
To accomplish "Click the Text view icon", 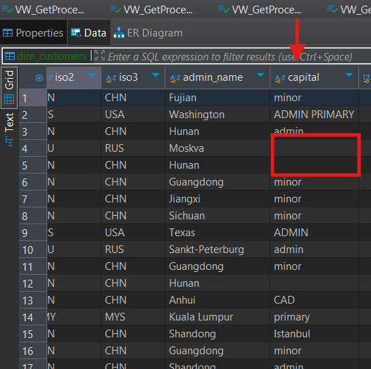I will 9,142.
